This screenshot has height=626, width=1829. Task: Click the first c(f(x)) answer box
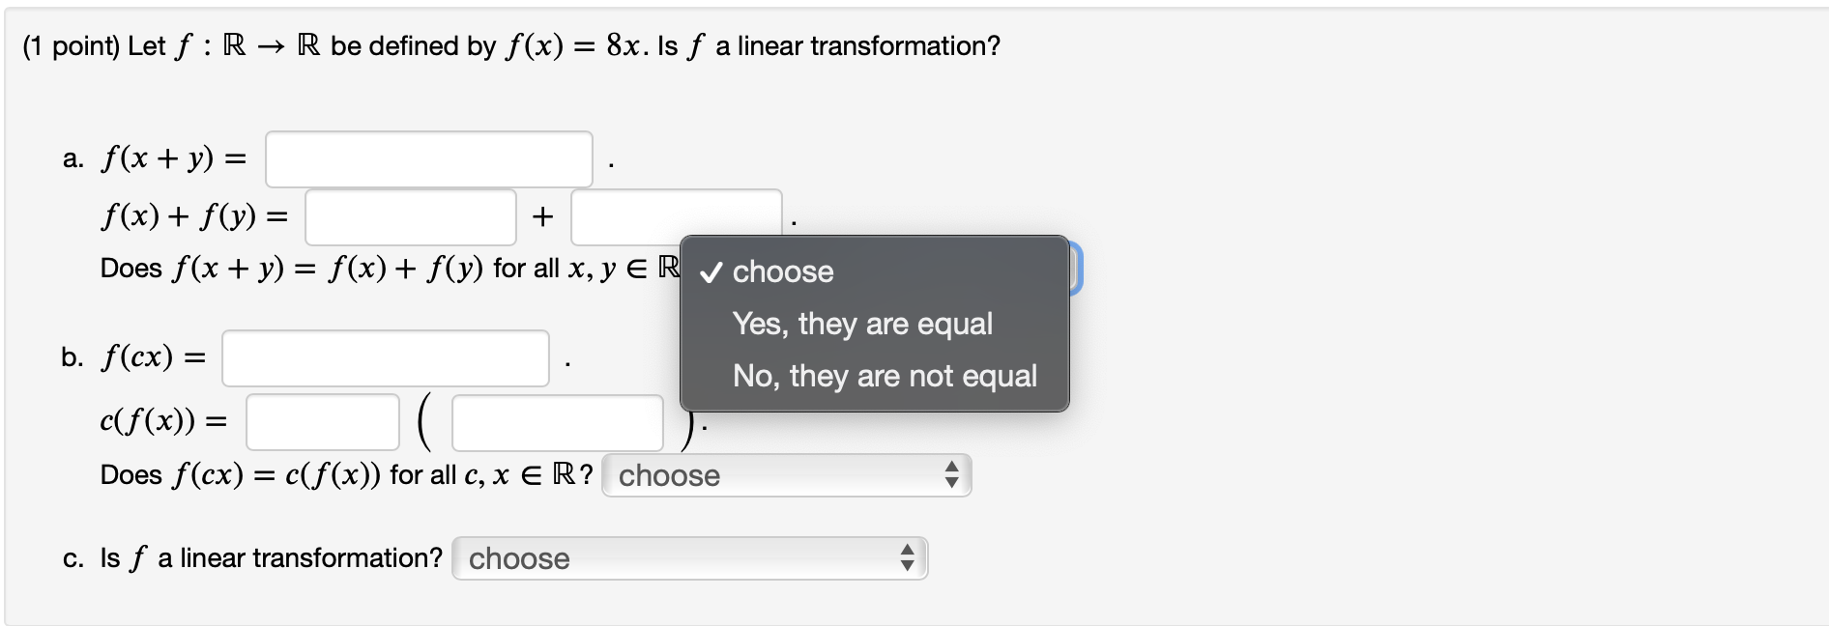pyautogui.click(x=322, y=421)
